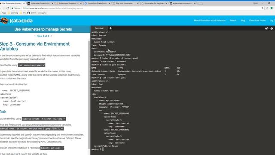Click the Secure padlock indicator
Screen dimensions: 275x155
point(16,8)
